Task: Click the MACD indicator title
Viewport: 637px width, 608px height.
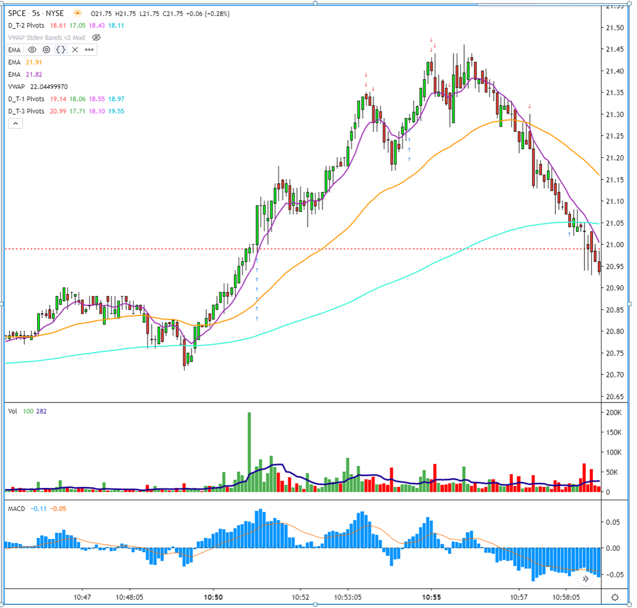Action: [16, 509]
